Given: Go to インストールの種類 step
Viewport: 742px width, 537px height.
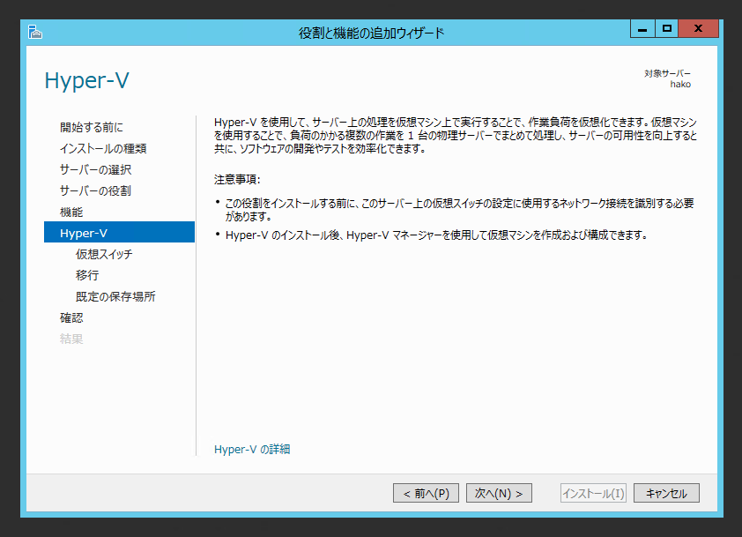Looking at the screenshot, I should coord(103,148).
